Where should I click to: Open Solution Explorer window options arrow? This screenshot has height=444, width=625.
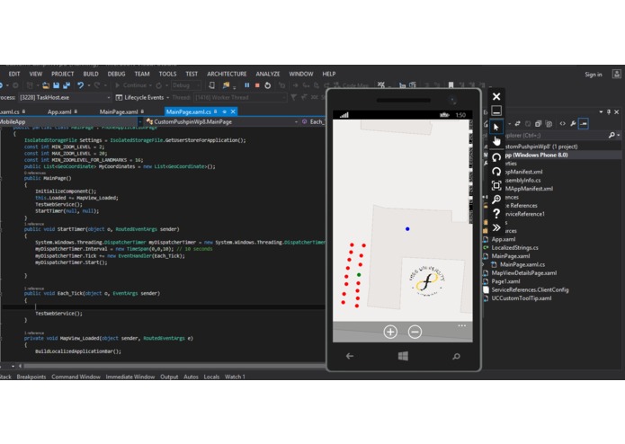coord(601,112)
